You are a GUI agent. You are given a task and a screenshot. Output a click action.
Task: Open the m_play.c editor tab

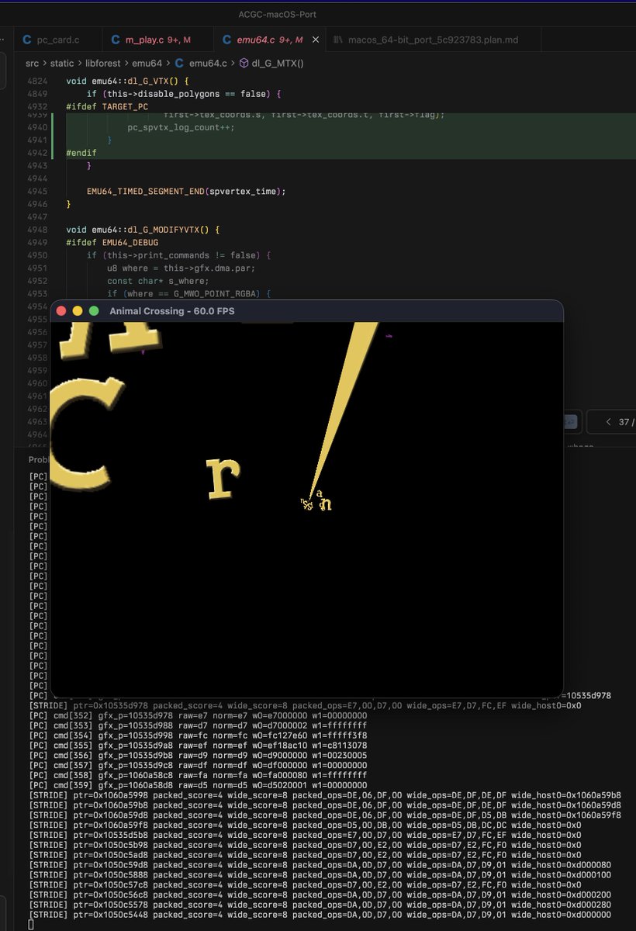click(x=156, y=40)
